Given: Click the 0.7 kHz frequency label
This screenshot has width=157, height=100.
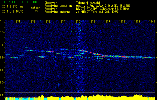Looking at the screenshot, I should (x=2, y=82).
